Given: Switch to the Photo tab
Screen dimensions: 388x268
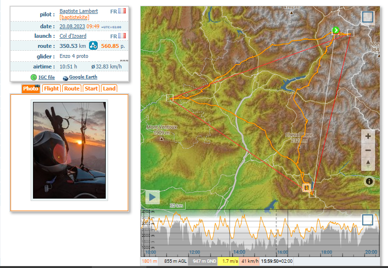Looking at the screenshot, I should click(31, 89).
